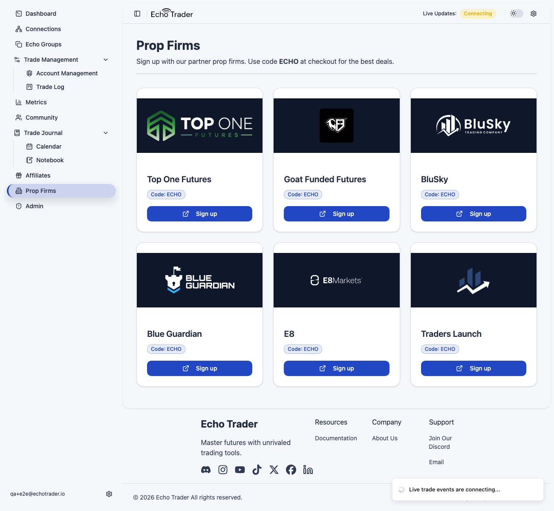The height and width of the screenshot is (511, 554).
Task: Click the E8 Markets logo banner
Action: coord(337,280)
